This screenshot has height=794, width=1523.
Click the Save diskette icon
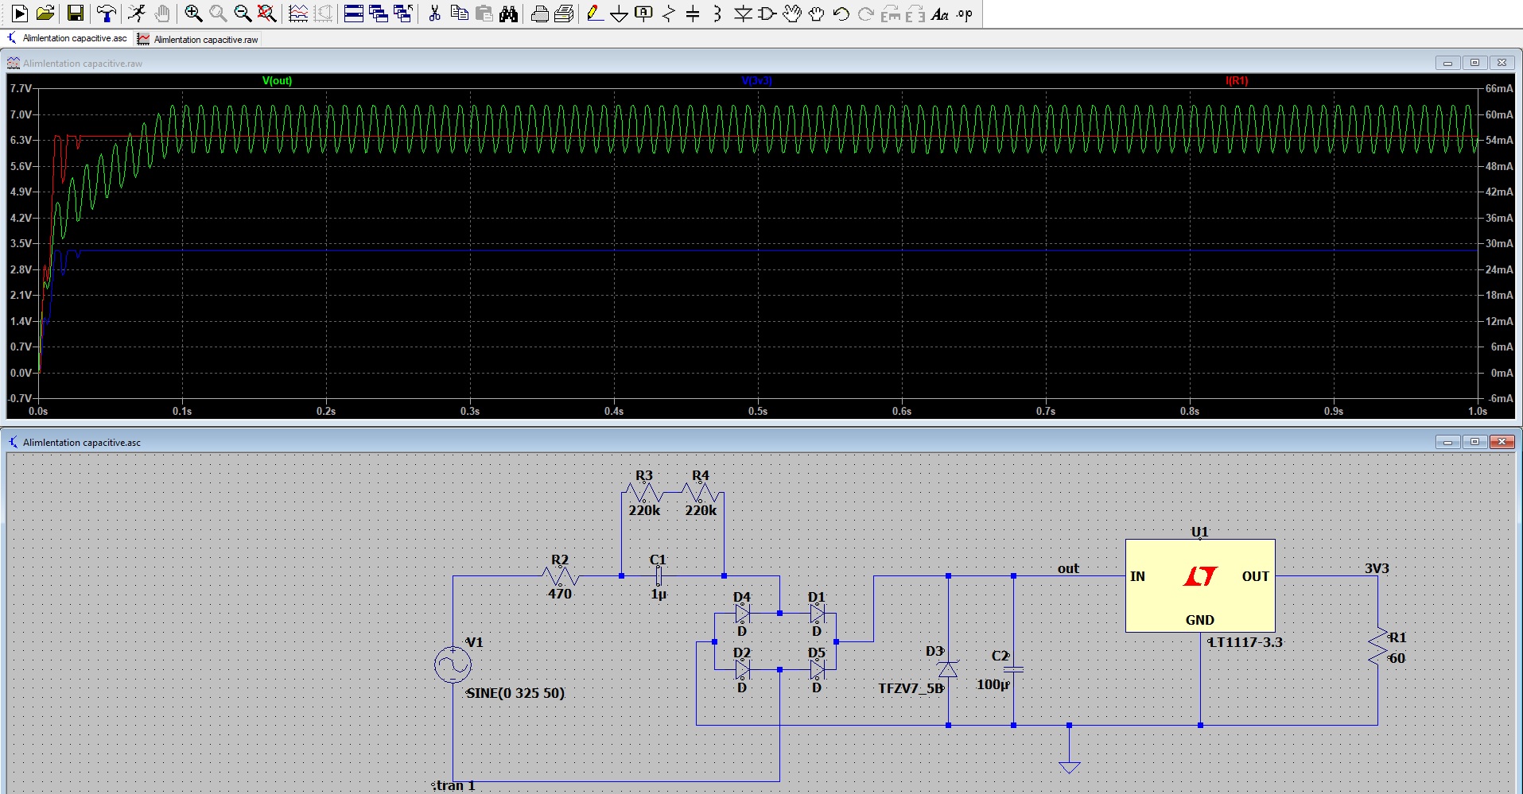coord(76,14)
